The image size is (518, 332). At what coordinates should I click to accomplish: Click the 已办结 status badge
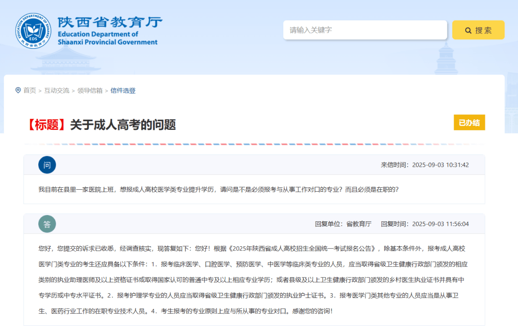(x=469, y=123)
